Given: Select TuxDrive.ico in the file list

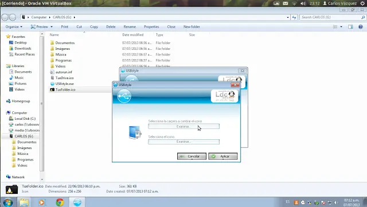Looking at the screenshot, I should point(64,78).
